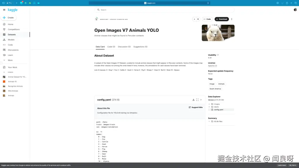
Task: Click the search magnifier icon
Action: (98, 10)
